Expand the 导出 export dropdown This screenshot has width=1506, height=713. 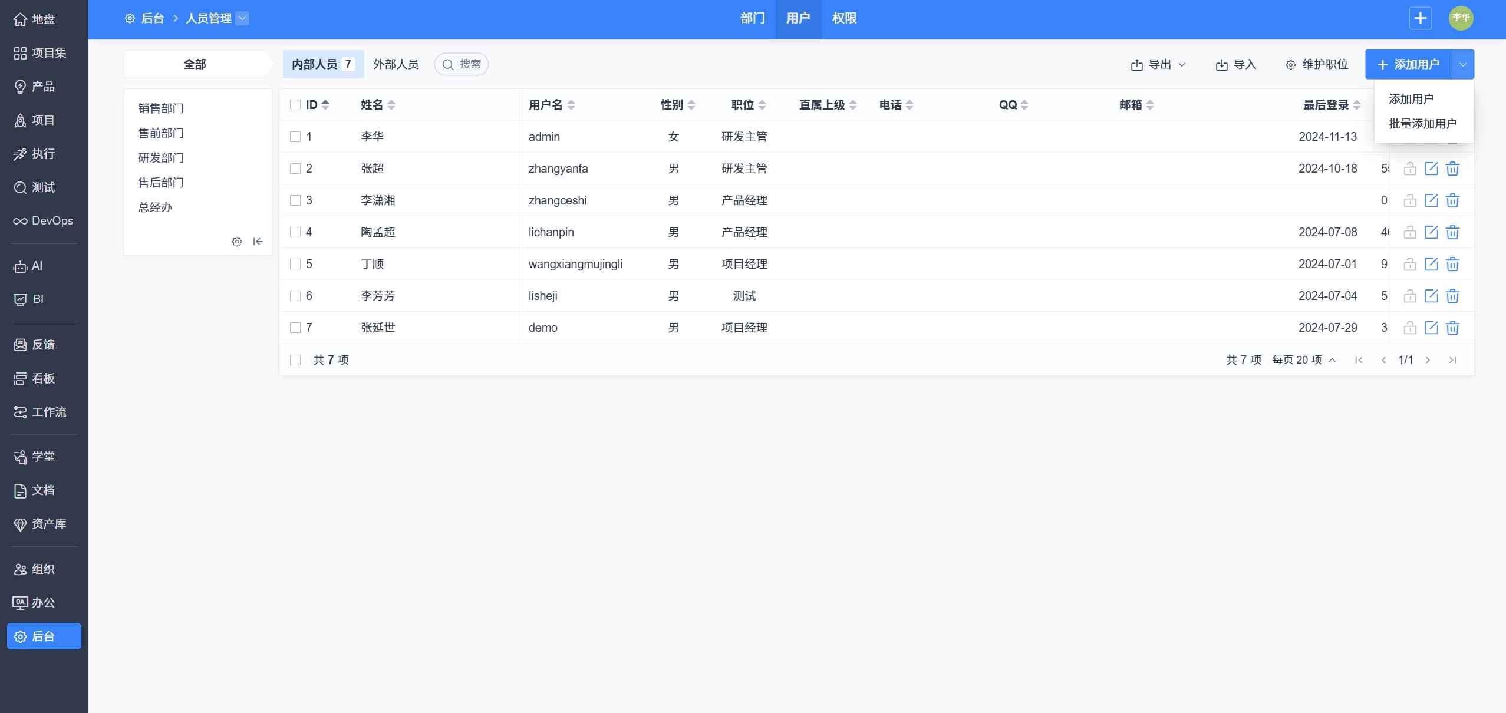tap(1158, 64)
